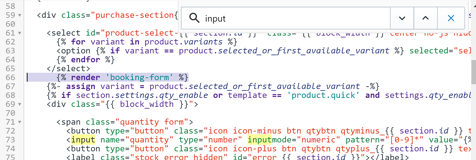
Task: Click line number 66 in gutter
Action: 10,77
